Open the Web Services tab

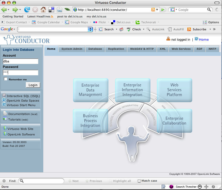pos(181,49)
